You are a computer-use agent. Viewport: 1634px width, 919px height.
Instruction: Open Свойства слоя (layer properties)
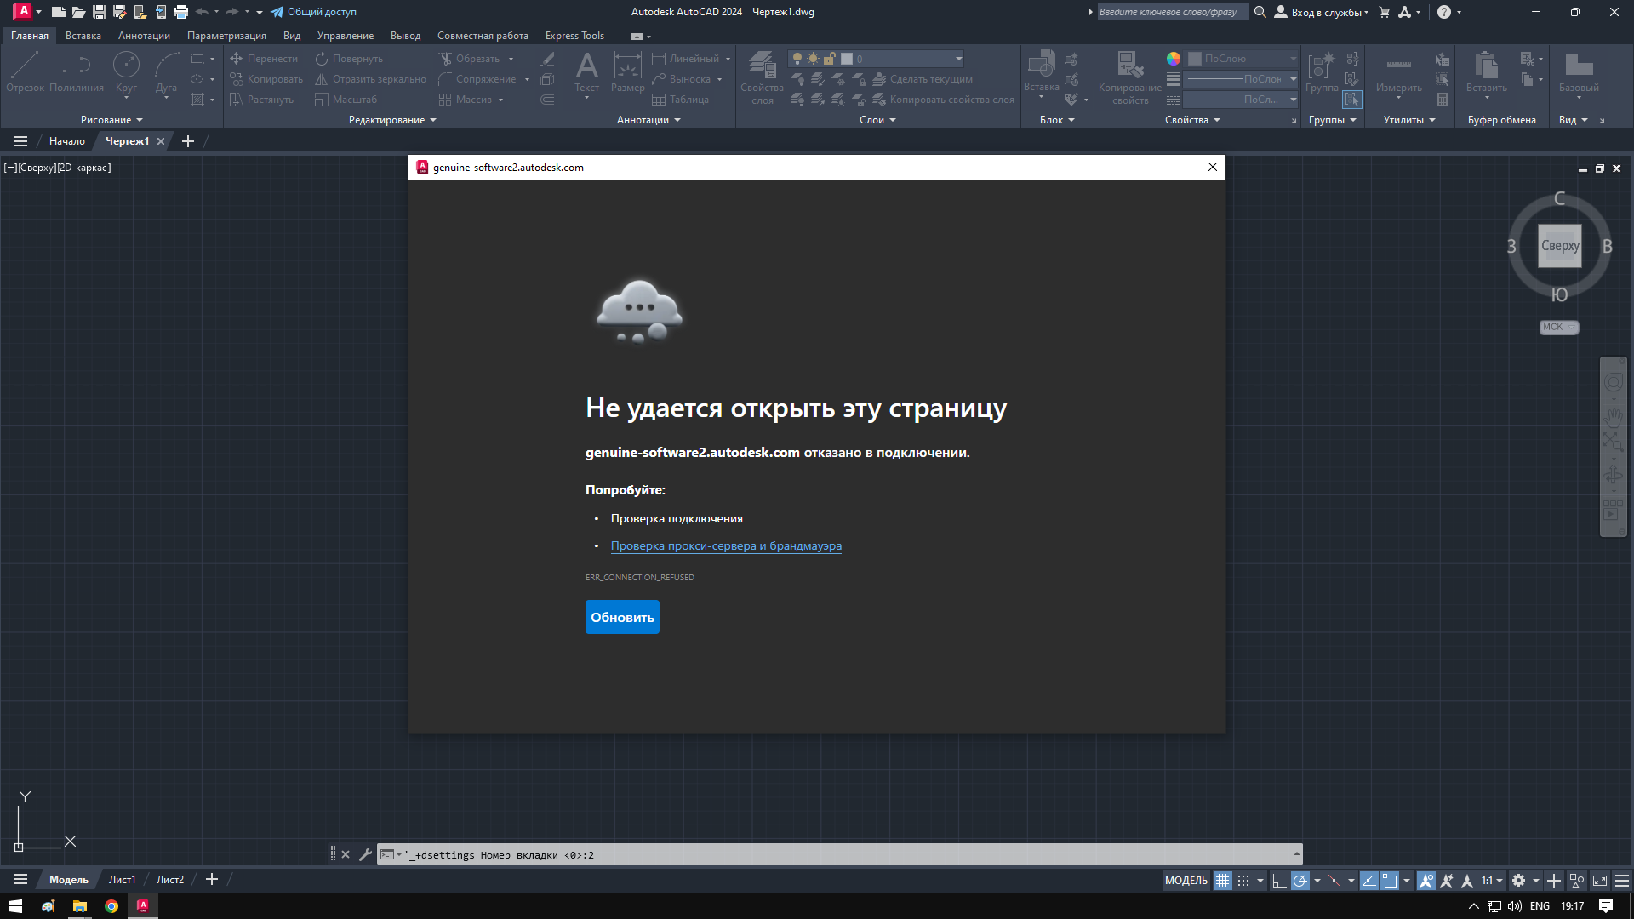pyautogui.click(x=762, y=77)
